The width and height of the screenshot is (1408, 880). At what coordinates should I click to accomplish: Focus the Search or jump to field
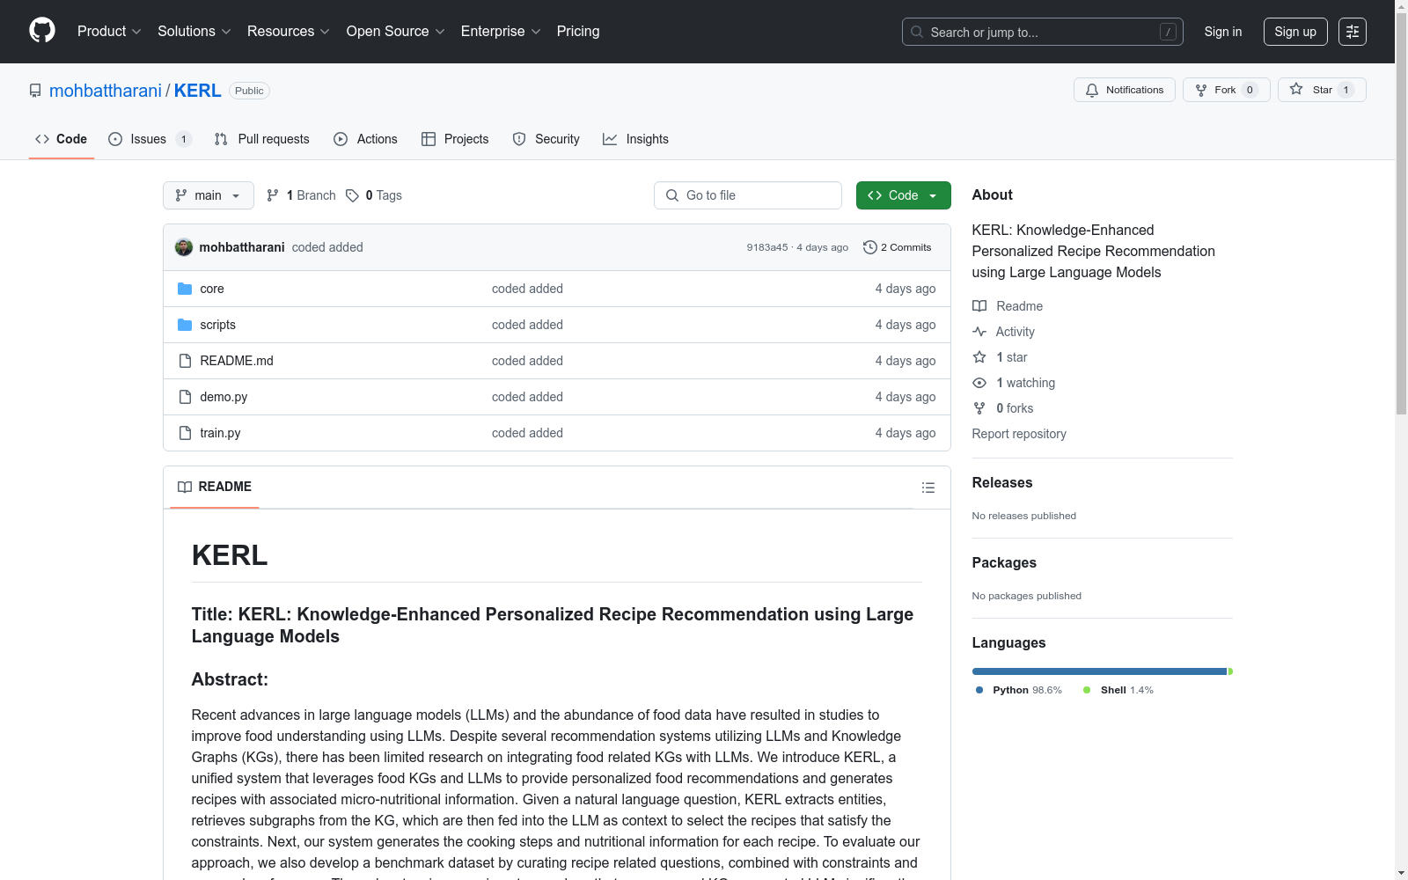[x=1043, y=32]
